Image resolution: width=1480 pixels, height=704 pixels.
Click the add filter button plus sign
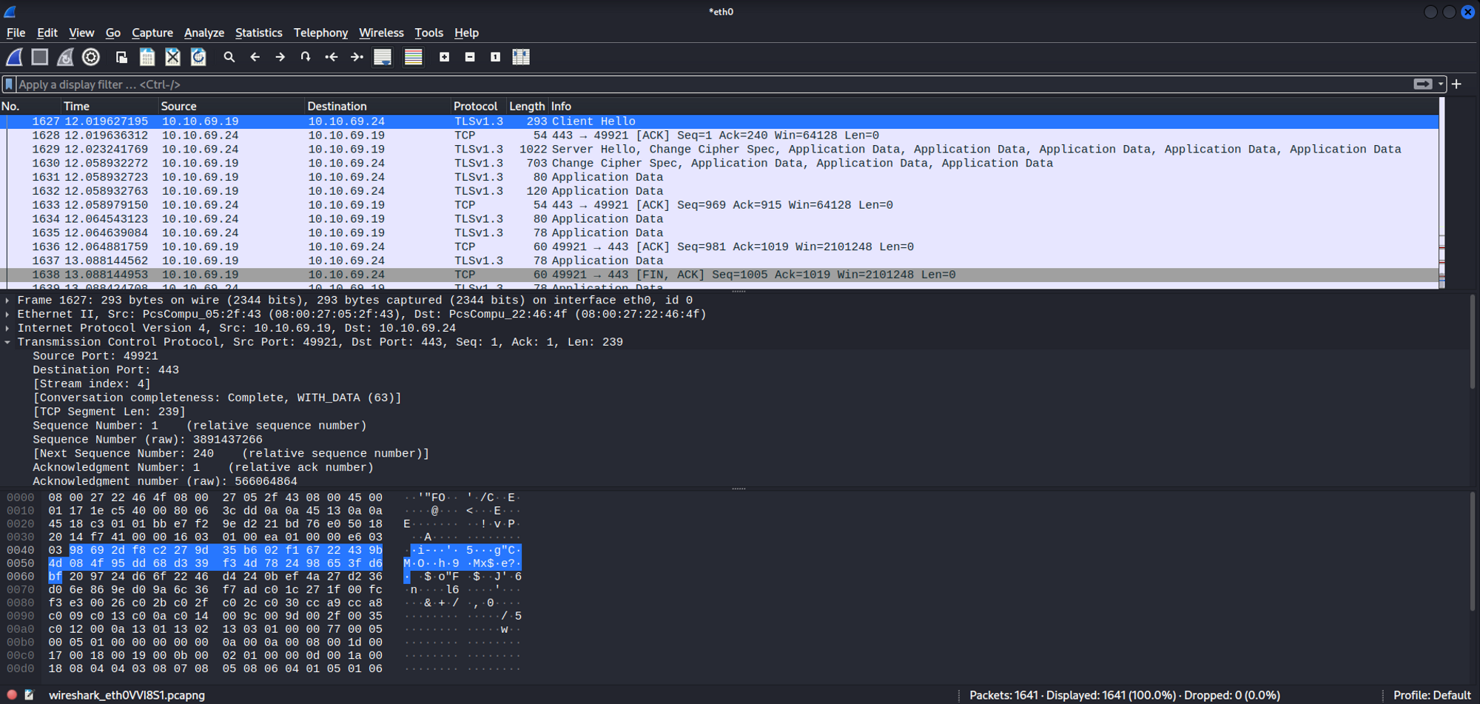click(x=1456, y=84)
